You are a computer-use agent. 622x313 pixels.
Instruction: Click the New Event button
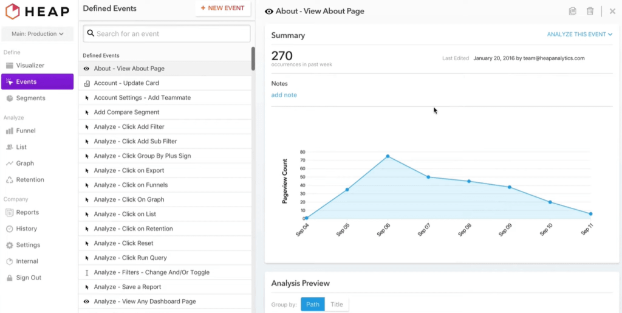(x=222, y=9)
